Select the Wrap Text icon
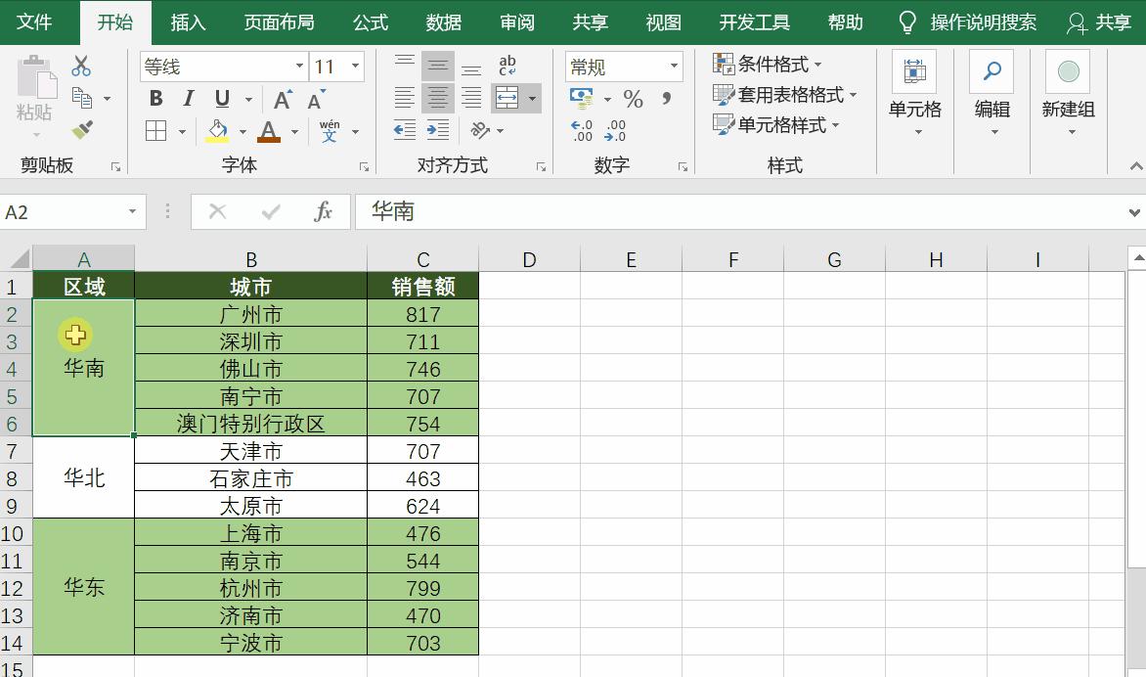This screenshot has width=1146, height=677. (x=508, y=66)
